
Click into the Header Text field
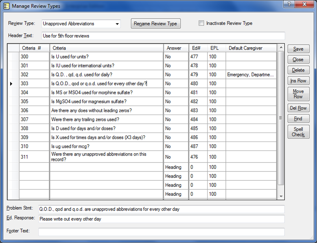163,36
